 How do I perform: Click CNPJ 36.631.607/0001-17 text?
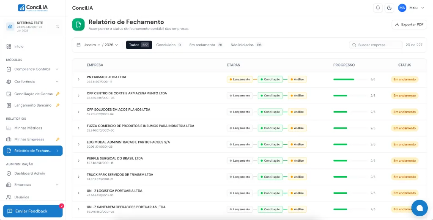99,82
